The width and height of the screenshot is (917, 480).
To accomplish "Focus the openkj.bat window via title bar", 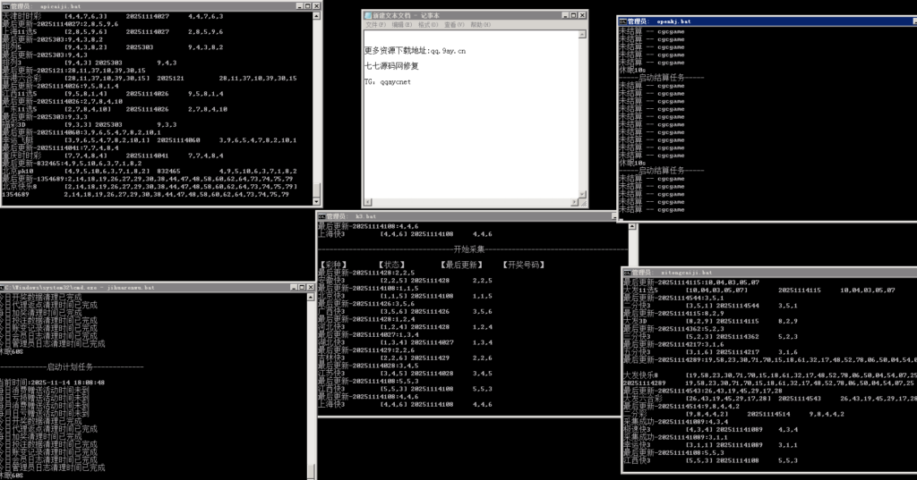I will 761,21.
